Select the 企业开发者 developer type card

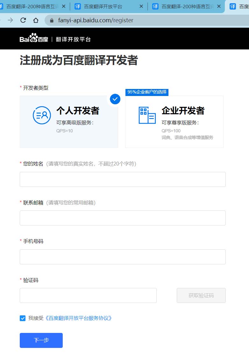tap(174, 122)
